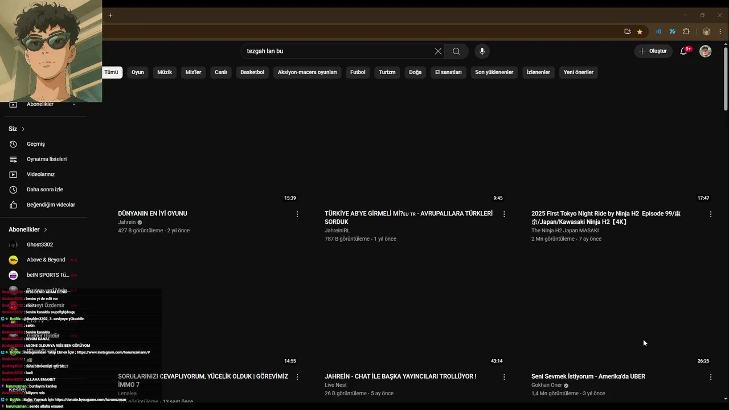Click the Oynatma listeleri playlist icon
Image resolution: width=729 pixels, height=410 pixels.
(x=13, y=159)
